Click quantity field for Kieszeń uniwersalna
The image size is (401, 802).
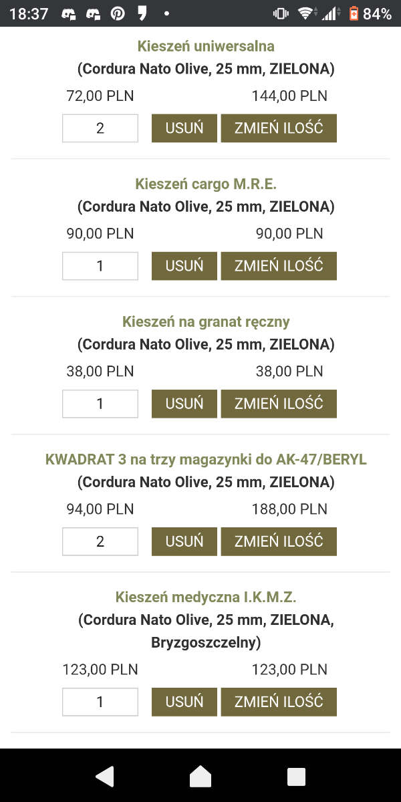[100, 128]
